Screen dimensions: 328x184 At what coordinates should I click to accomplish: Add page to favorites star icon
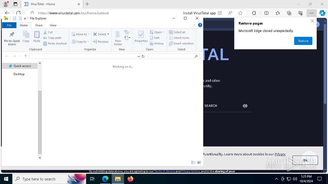point(240,13)
